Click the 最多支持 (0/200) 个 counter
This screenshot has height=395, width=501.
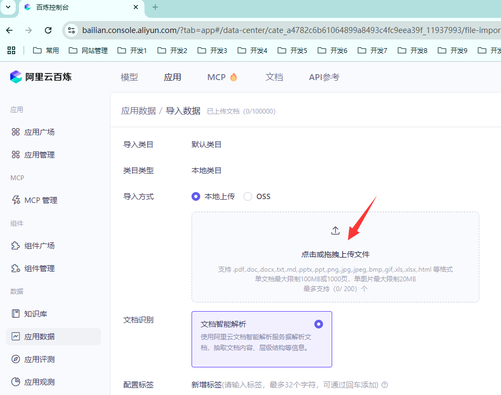click(x=335, y=289)
